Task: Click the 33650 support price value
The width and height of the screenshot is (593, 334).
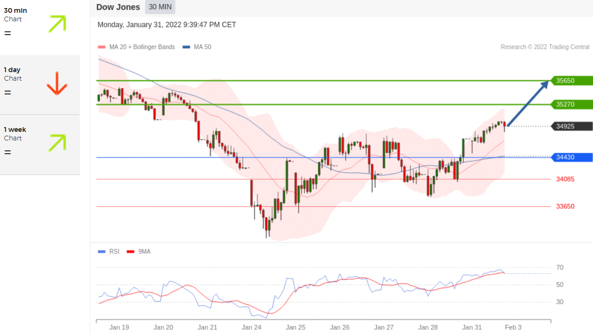Action: 565,206
